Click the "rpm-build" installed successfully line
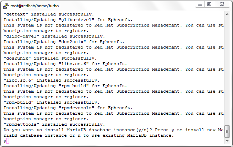The height and width of the screenshot is (147, 233). (x=51, y=102)
